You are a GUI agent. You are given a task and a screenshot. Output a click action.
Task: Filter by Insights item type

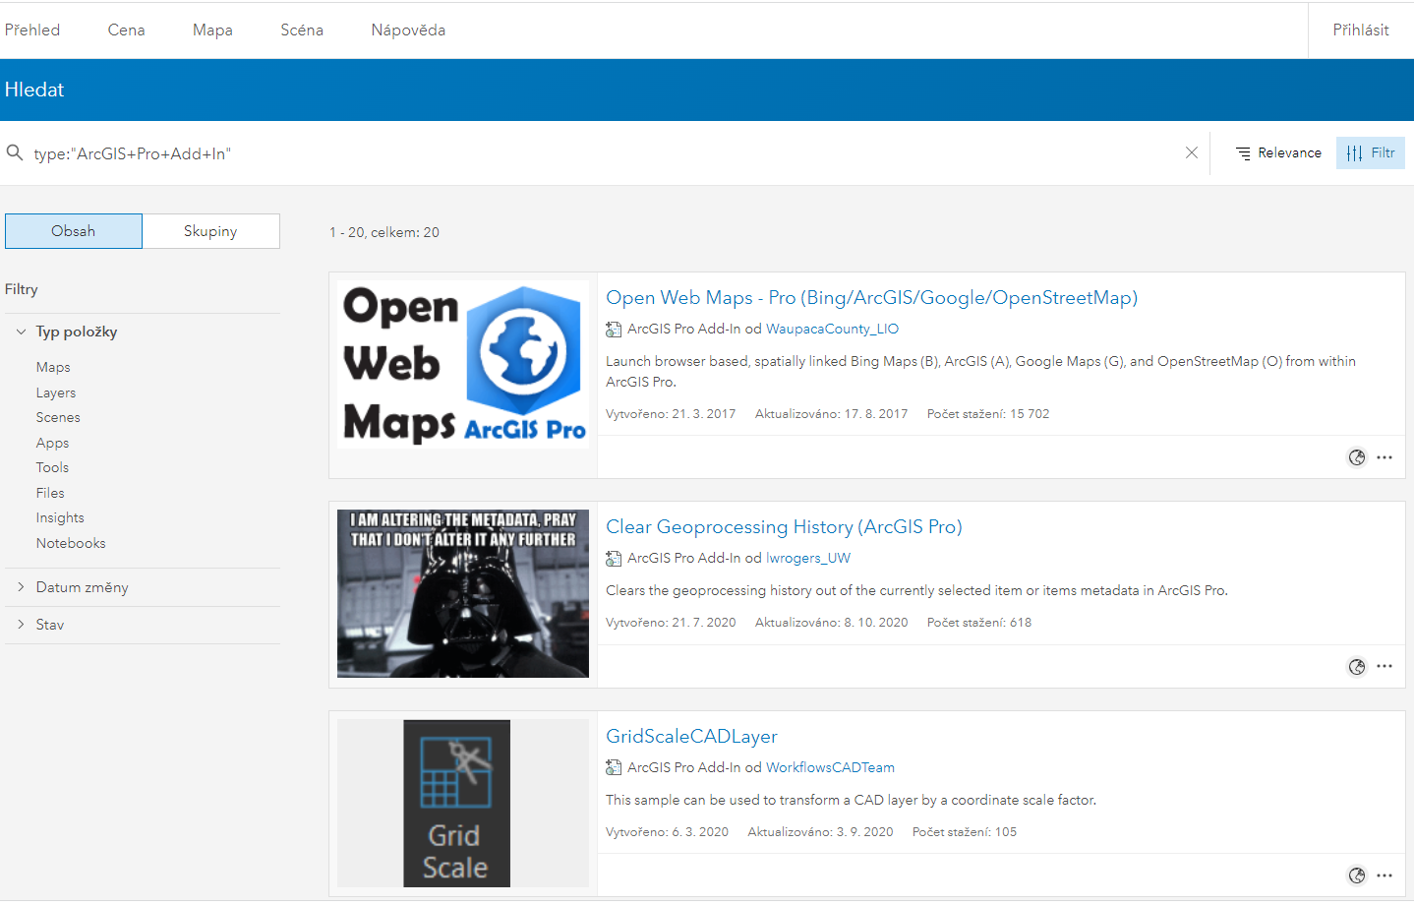tap(60, 517)
